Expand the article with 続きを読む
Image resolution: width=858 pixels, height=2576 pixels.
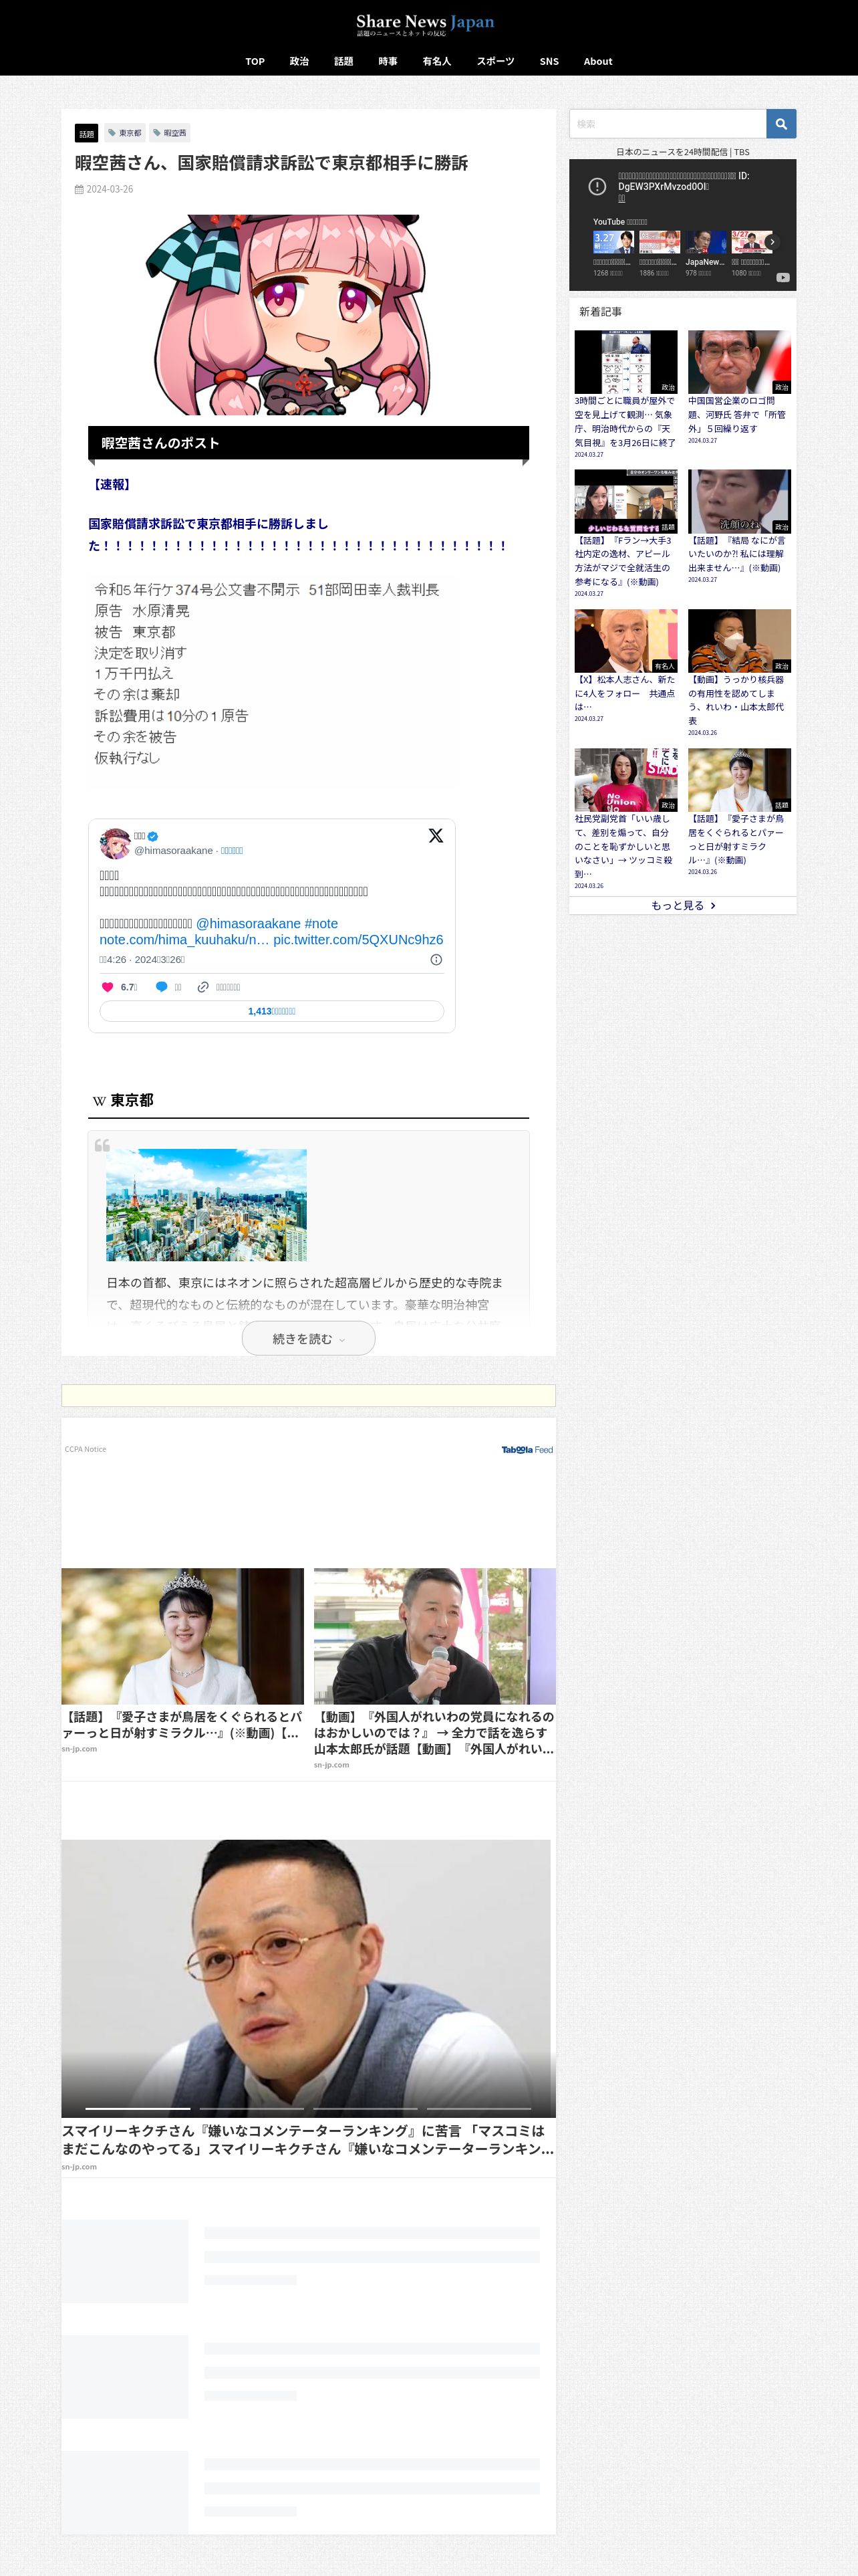click(309, 1339)
